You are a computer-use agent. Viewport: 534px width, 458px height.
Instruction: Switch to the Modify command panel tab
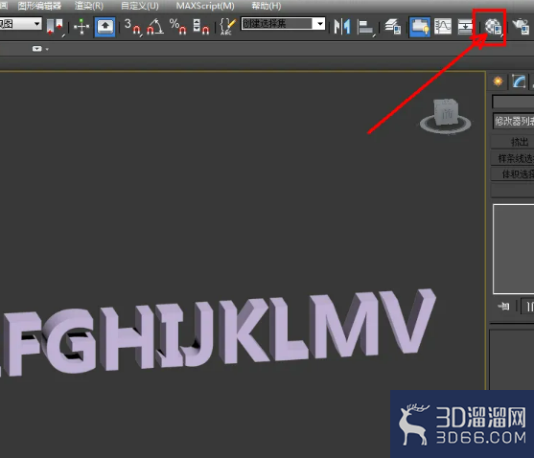pos(519,81)
